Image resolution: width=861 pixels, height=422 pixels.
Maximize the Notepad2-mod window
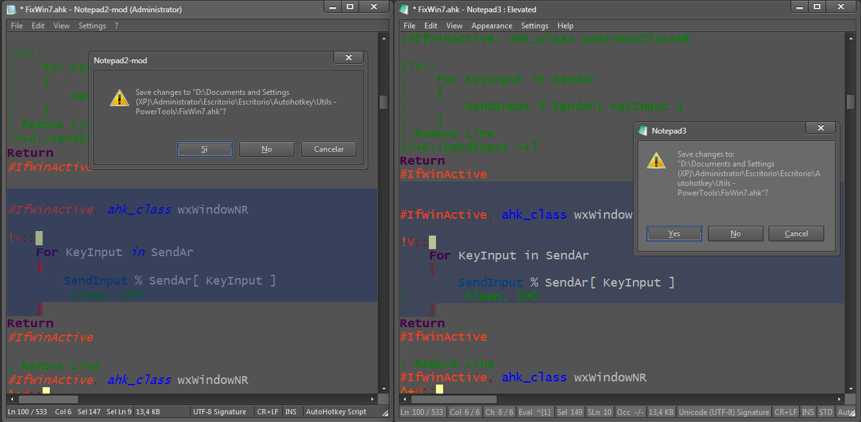pyautogui.click(x=349, y=6)
